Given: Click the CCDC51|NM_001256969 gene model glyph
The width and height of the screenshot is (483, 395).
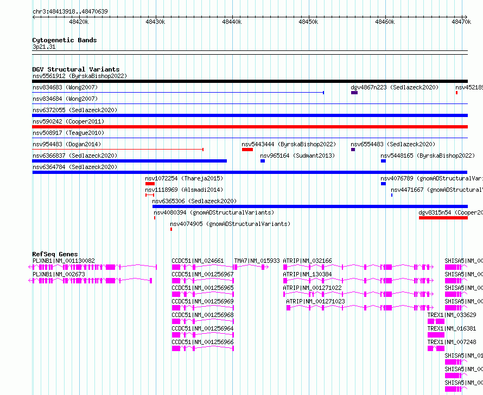Looking at the screenshot, I should 202,308.
